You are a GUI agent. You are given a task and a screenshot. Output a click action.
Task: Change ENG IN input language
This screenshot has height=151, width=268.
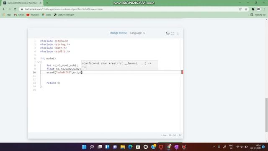[x=231, y=147]
